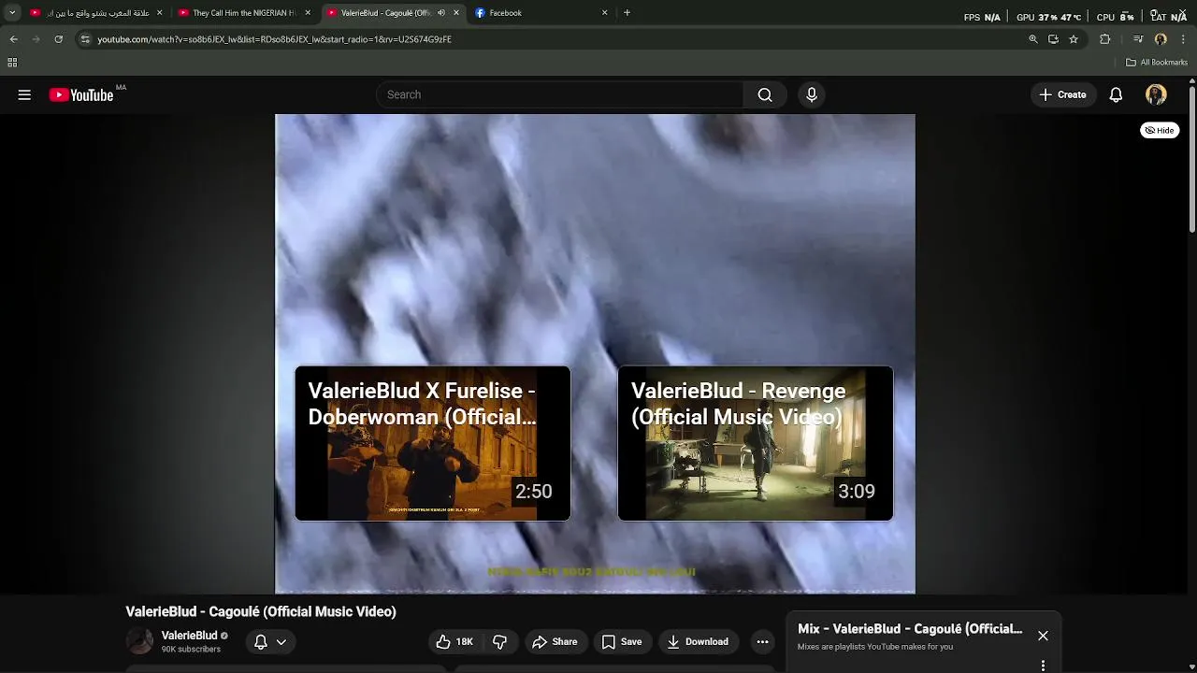The image size is (1197, 673).
Task: Open the Mix playlist vertical options menu
Action: coord(1043,666)
